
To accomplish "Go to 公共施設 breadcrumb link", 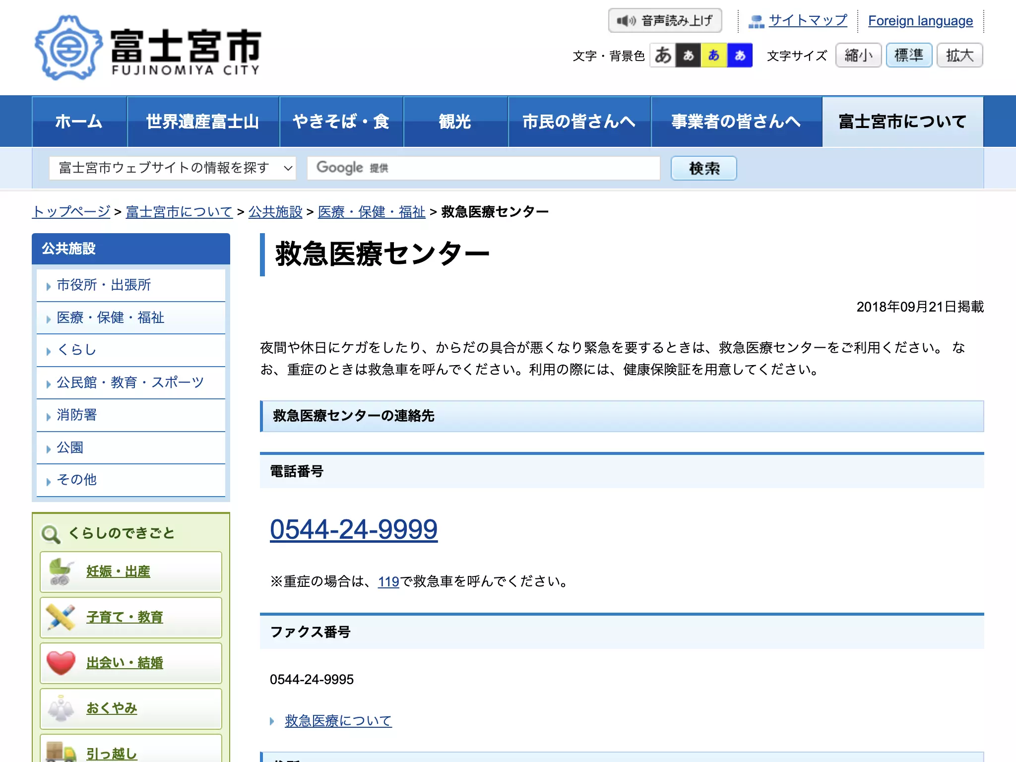I will (x=275, y=212).
